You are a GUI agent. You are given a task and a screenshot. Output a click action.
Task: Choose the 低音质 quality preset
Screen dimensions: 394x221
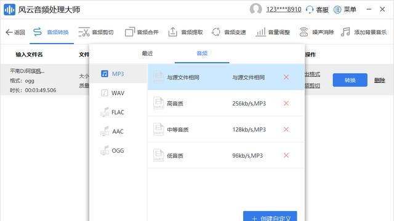point(226,155)
